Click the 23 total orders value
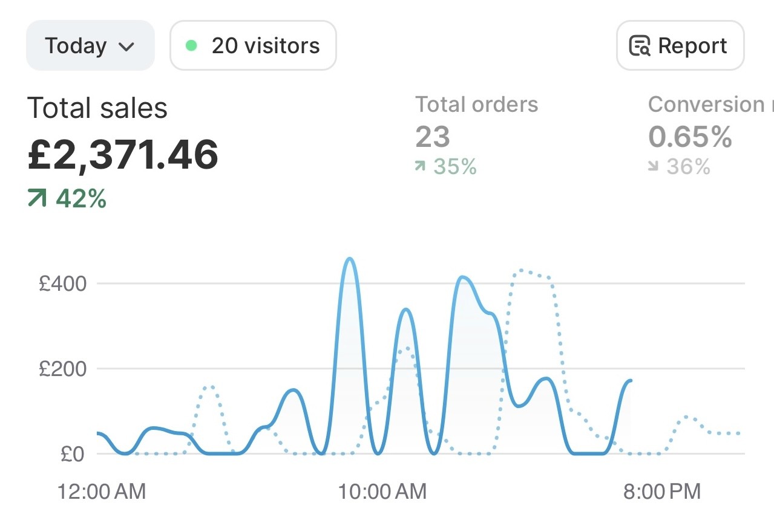Screen dimensions: 774x529 (x=433, y=137)
